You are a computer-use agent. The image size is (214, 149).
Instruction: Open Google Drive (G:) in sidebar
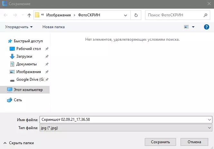(x=27, y=79)
